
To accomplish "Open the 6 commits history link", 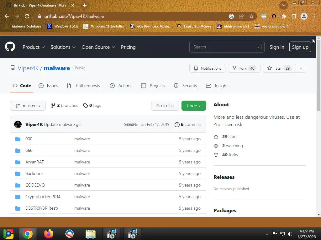I will [187, 124].
